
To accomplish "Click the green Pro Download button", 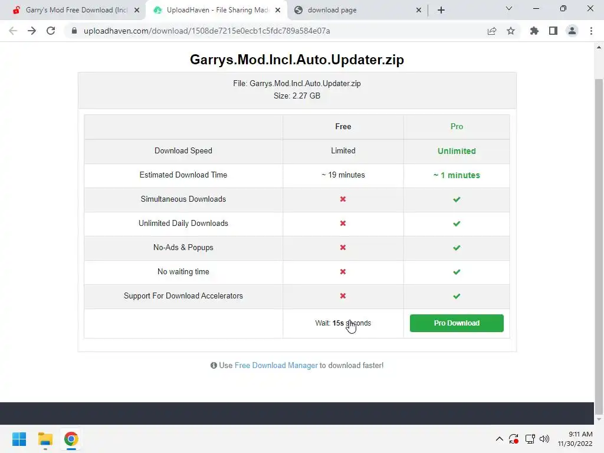I will point(457,323).
